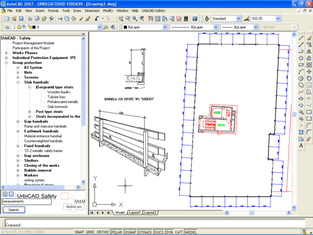Select the Ellipse draw tool

click(301, 99)
